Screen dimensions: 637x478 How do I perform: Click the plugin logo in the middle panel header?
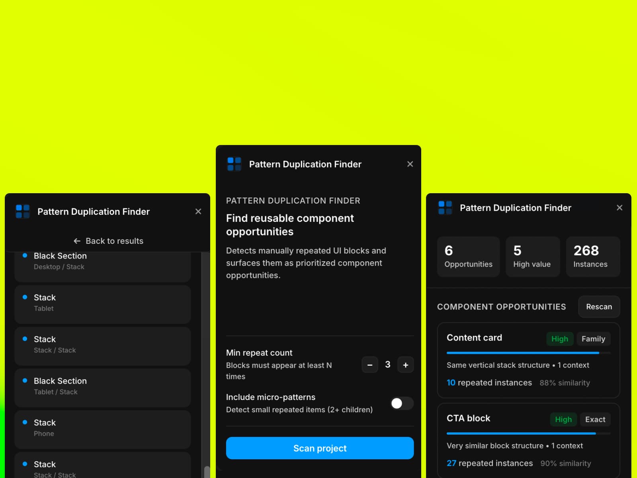click(x=234, y=164)
